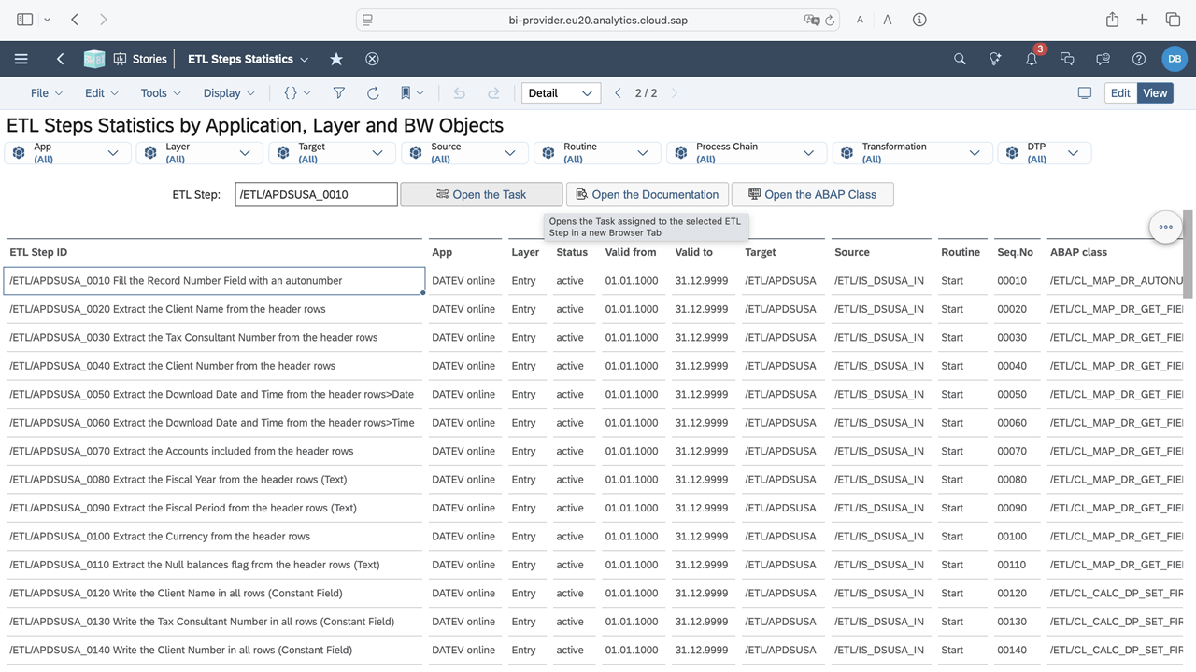Click the Open the Documentation button

point(647,194)
